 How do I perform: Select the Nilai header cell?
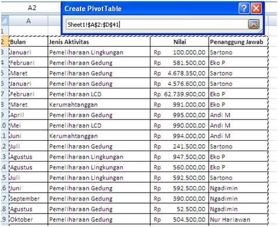click(180, 42)
